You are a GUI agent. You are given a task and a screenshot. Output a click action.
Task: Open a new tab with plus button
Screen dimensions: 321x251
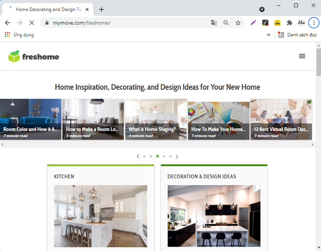(x=102, y=9)
